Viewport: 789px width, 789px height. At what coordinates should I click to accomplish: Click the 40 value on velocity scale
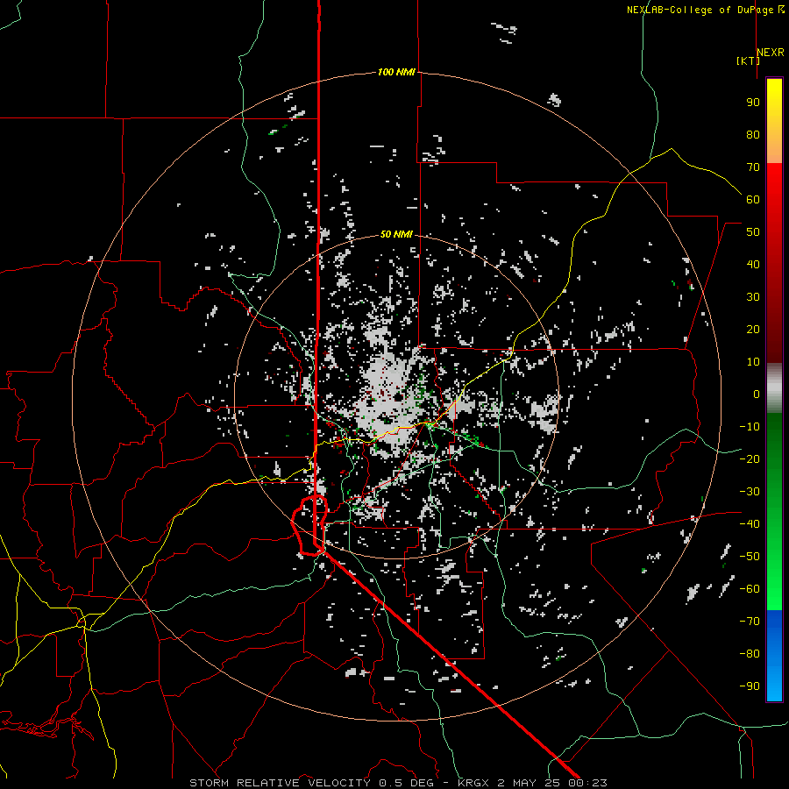(753, 265)
